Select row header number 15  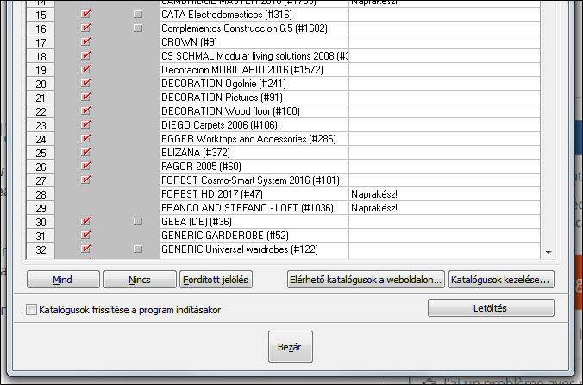(x=41, y=15)
